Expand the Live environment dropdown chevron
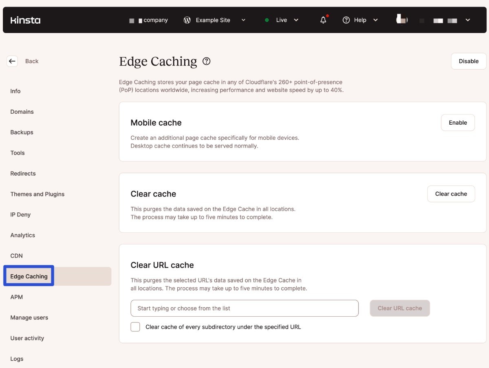Screen dimensions: 489x368 pos(296,20)
